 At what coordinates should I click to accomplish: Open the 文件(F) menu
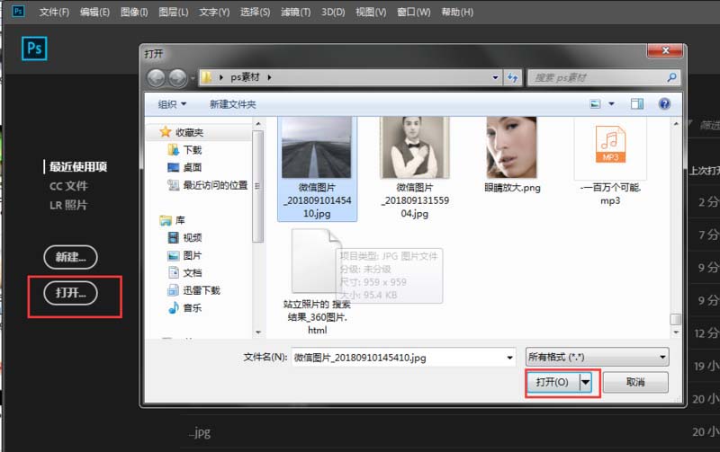[54, 13]
